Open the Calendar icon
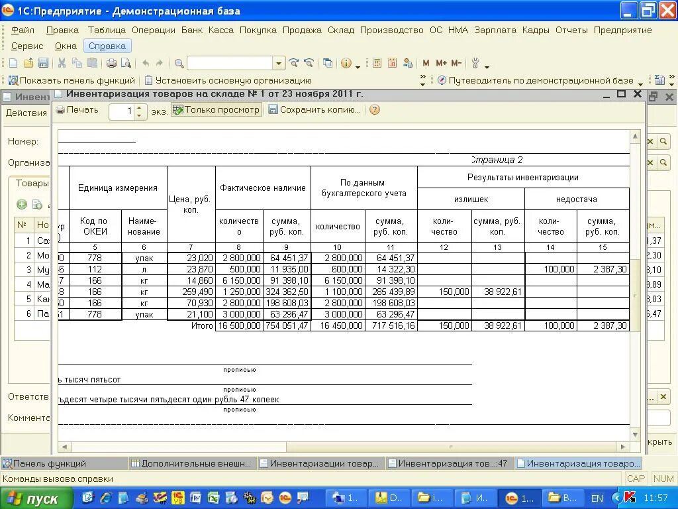Viewport: 678px width, 509px height. [x=392, y=63]
